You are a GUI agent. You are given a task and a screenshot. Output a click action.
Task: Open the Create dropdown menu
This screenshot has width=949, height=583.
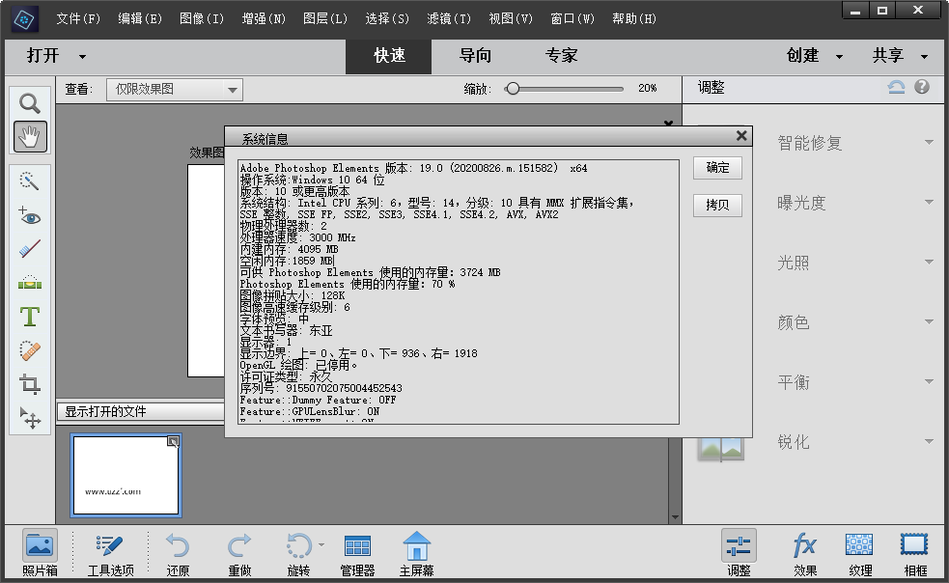815,56
